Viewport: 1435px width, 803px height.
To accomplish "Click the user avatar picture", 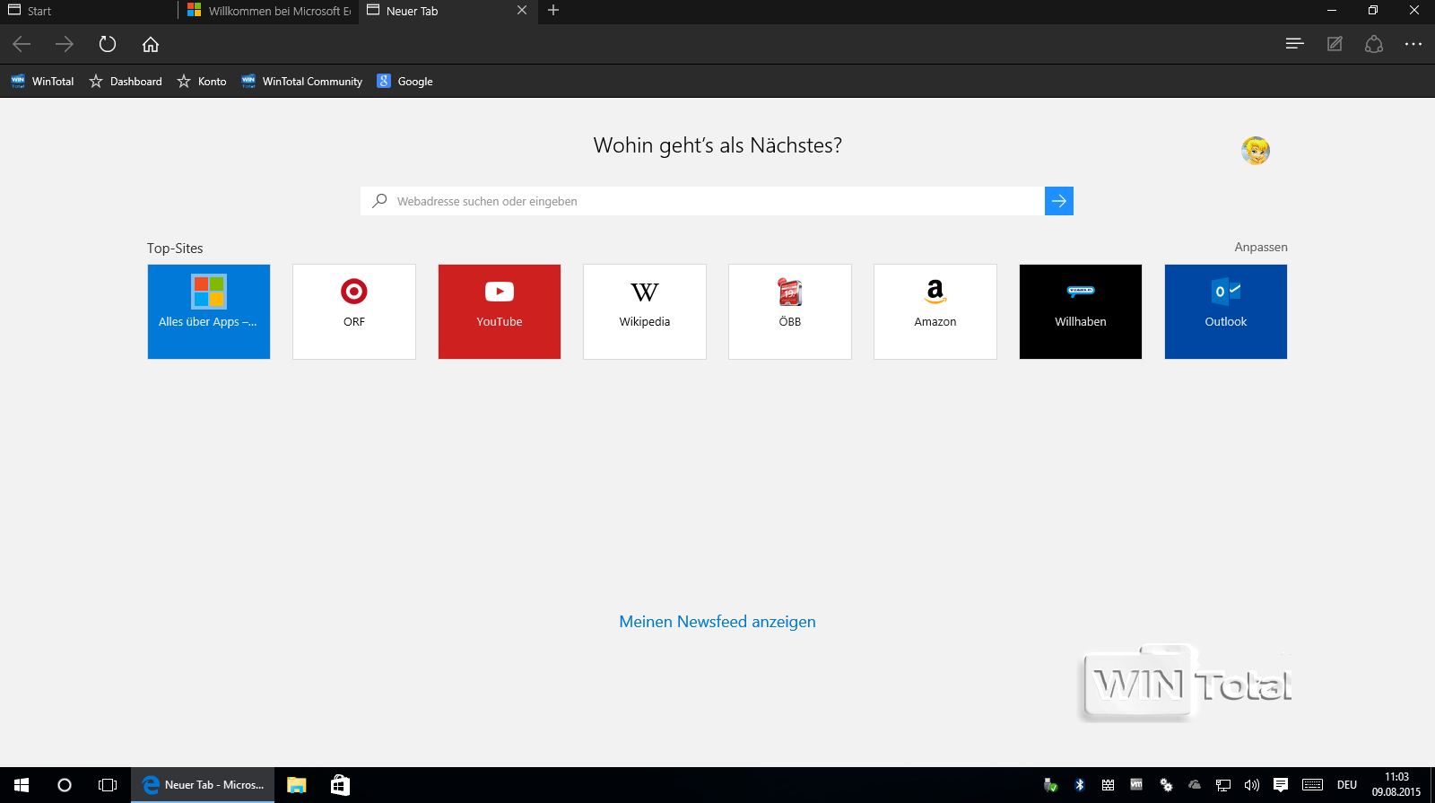I will point(1256,151).
